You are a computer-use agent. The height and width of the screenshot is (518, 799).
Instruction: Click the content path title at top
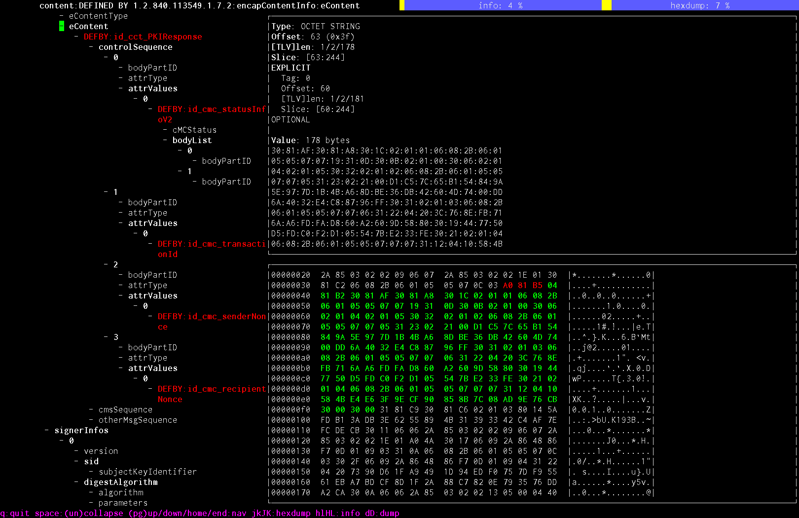[200, 5]
